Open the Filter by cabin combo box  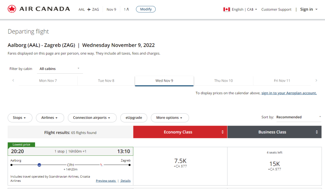(59, 69)
